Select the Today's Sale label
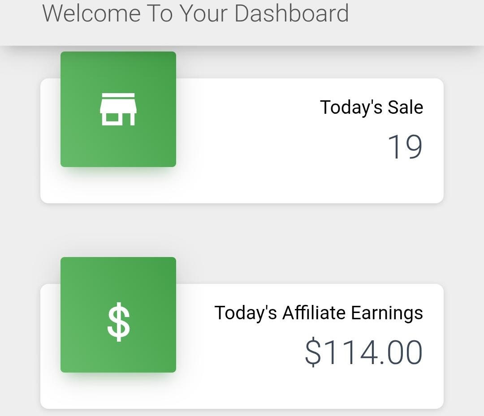The image size is (484, 416). click(x=371, y=107)
